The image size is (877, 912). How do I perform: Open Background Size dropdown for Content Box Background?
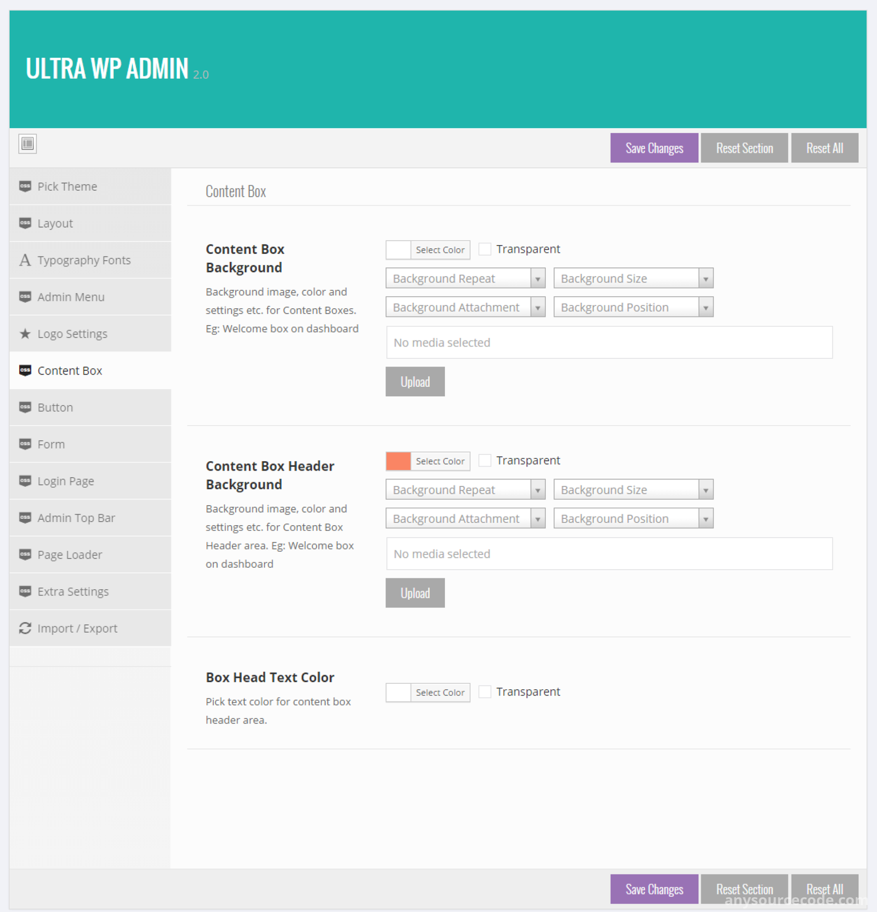633,278
